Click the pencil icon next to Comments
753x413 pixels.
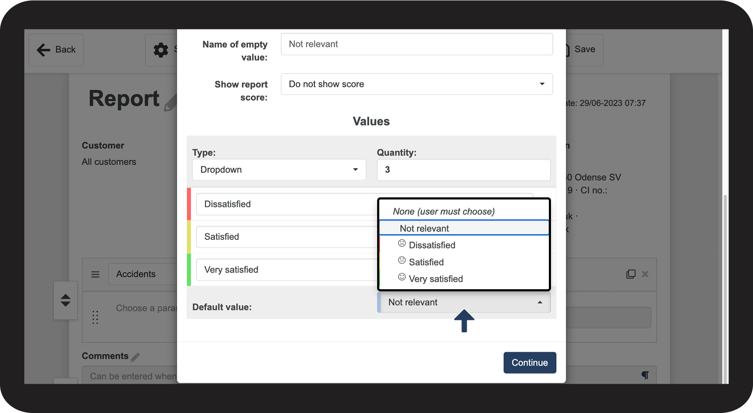pyautogui.click(x=135, y=357)
